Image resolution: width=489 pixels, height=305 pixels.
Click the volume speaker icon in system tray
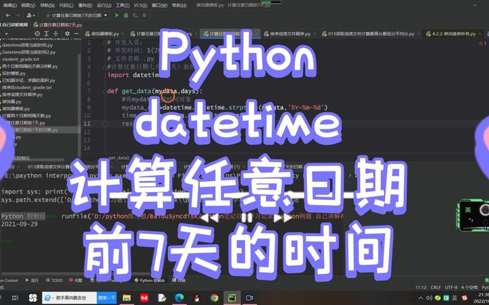coord(429,298)
